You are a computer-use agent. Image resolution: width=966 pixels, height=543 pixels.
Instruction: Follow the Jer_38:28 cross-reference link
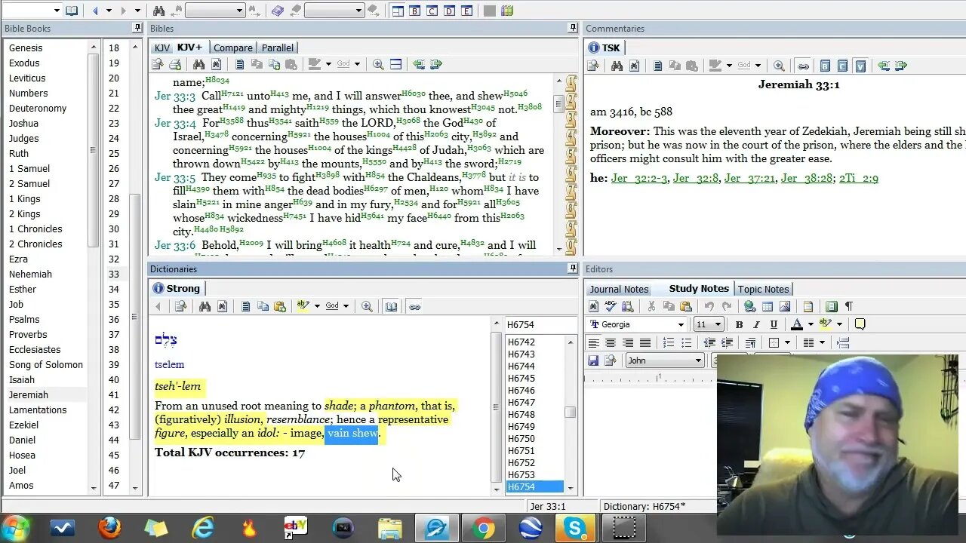(807, 178)
